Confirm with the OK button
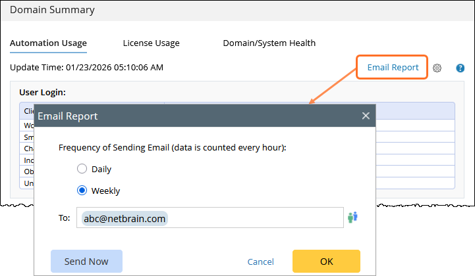 pyautogui.click(x=326, y=262)
